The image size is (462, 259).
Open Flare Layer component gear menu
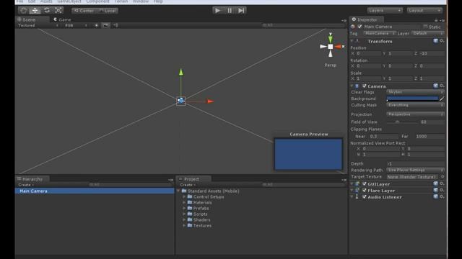(442, 190)
